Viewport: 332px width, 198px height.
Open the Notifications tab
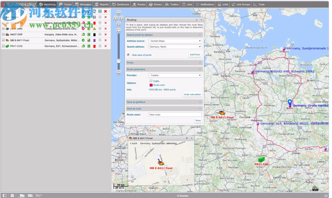pos(205,4)
